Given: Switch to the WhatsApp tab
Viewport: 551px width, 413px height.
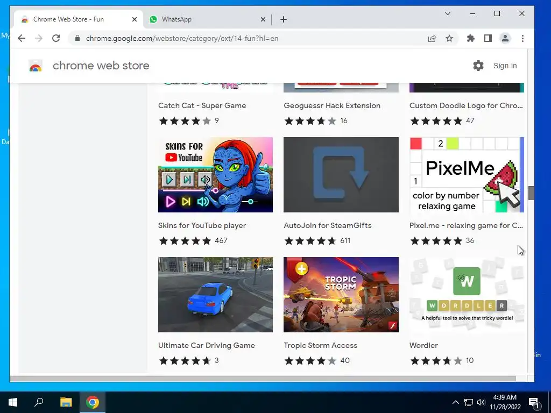Looking at the screenshot, I should [x=207, y=19].
